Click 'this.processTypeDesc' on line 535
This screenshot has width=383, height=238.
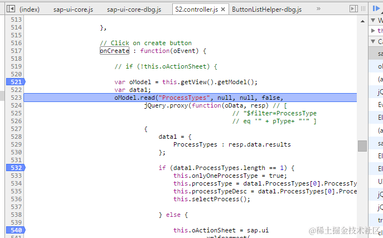[x=210, y=191]
